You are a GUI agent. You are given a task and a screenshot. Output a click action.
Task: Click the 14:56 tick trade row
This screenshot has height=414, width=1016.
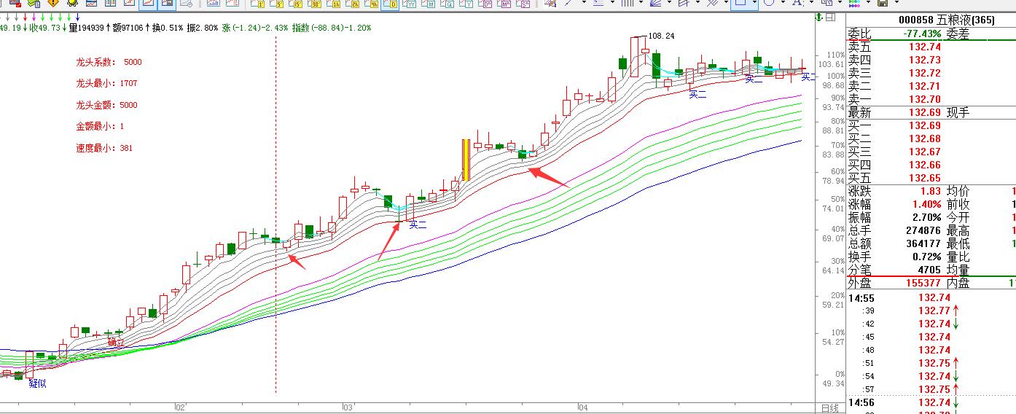coord(931,402)
